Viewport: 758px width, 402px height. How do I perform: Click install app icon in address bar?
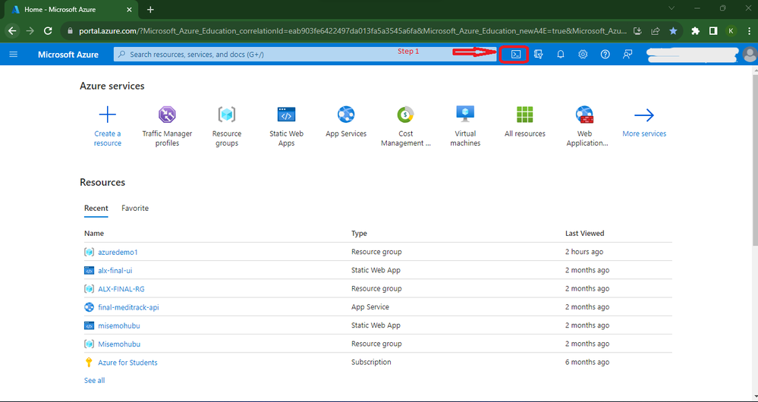click(x=638, y=30)
